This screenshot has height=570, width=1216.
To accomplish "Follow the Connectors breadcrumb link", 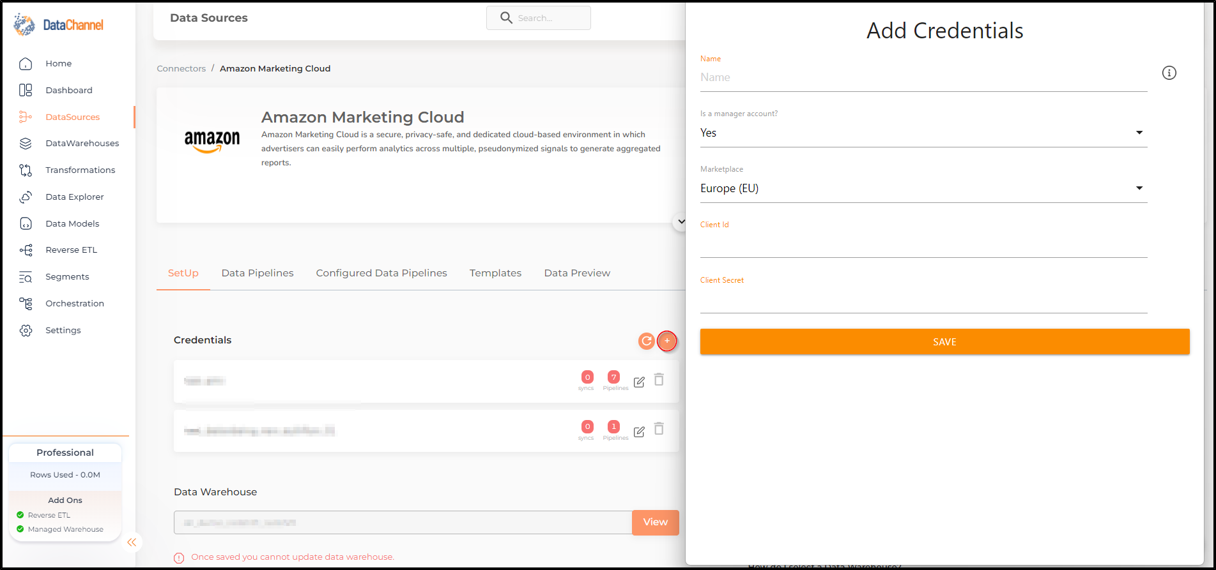I will [x=181, y=69].
